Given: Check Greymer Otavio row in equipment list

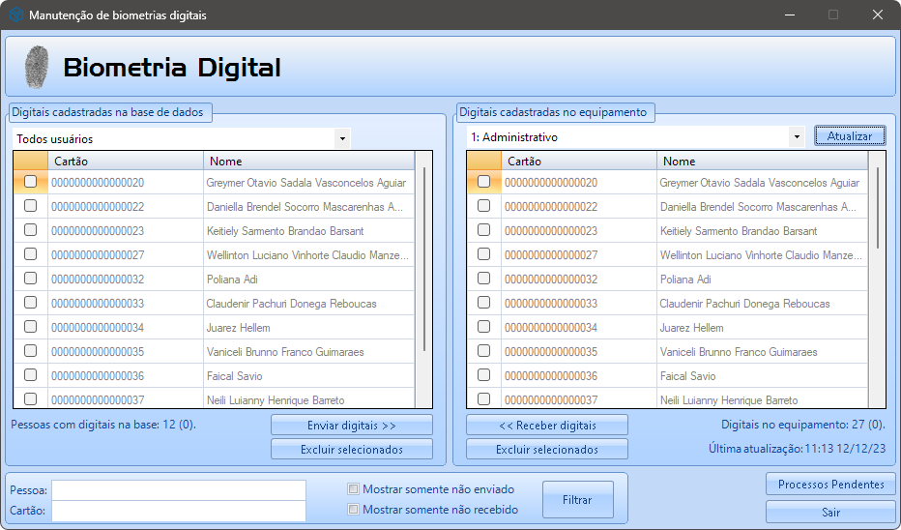Looking at the screenshot, I should point(484,182).
